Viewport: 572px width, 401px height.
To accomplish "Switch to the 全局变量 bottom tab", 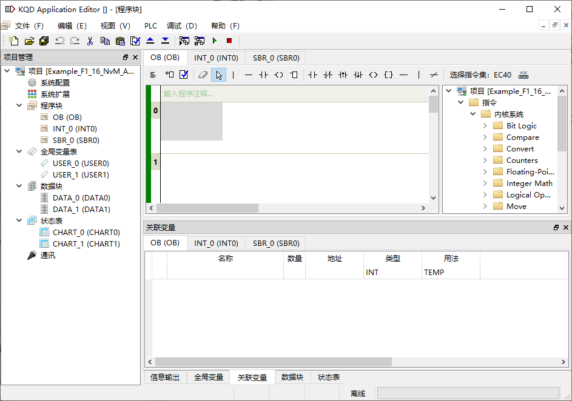I will coord(209,377).
